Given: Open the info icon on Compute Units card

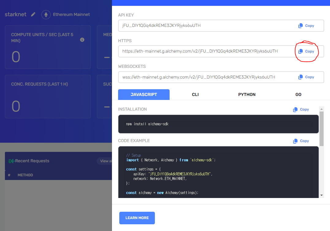Looking at the screenshot, I should pos(82,40).
